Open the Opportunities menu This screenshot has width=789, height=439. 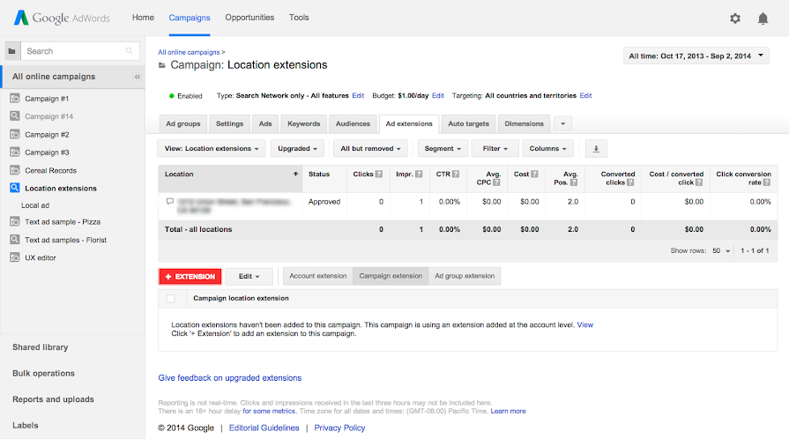point(249,18)
